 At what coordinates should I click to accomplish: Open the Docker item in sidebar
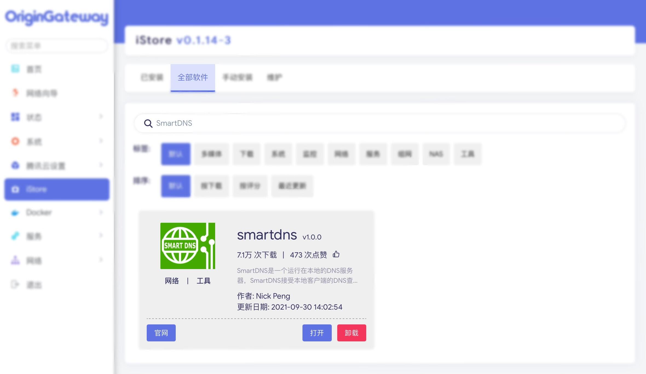click(x=57, y=212)
